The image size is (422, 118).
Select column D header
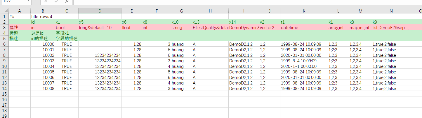[100, 11]
